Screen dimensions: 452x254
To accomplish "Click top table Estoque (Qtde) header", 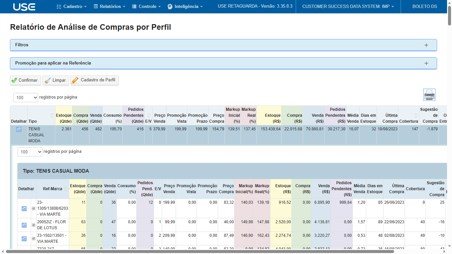I will pos(64,115).
